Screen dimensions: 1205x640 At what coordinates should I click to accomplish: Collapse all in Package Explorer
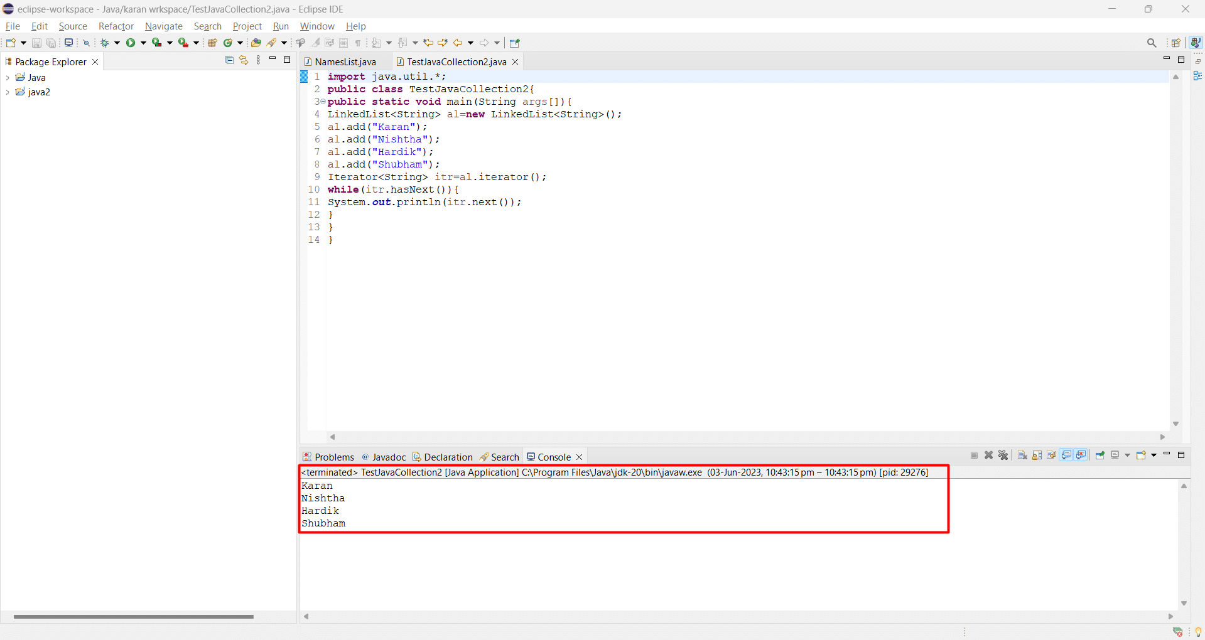[229, 60]
